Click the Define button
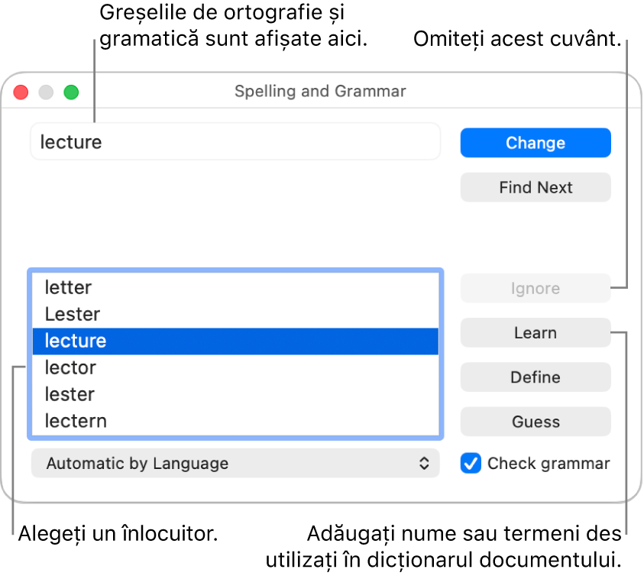The width and height of the screenshot is (644, 579). pos(535,377)
